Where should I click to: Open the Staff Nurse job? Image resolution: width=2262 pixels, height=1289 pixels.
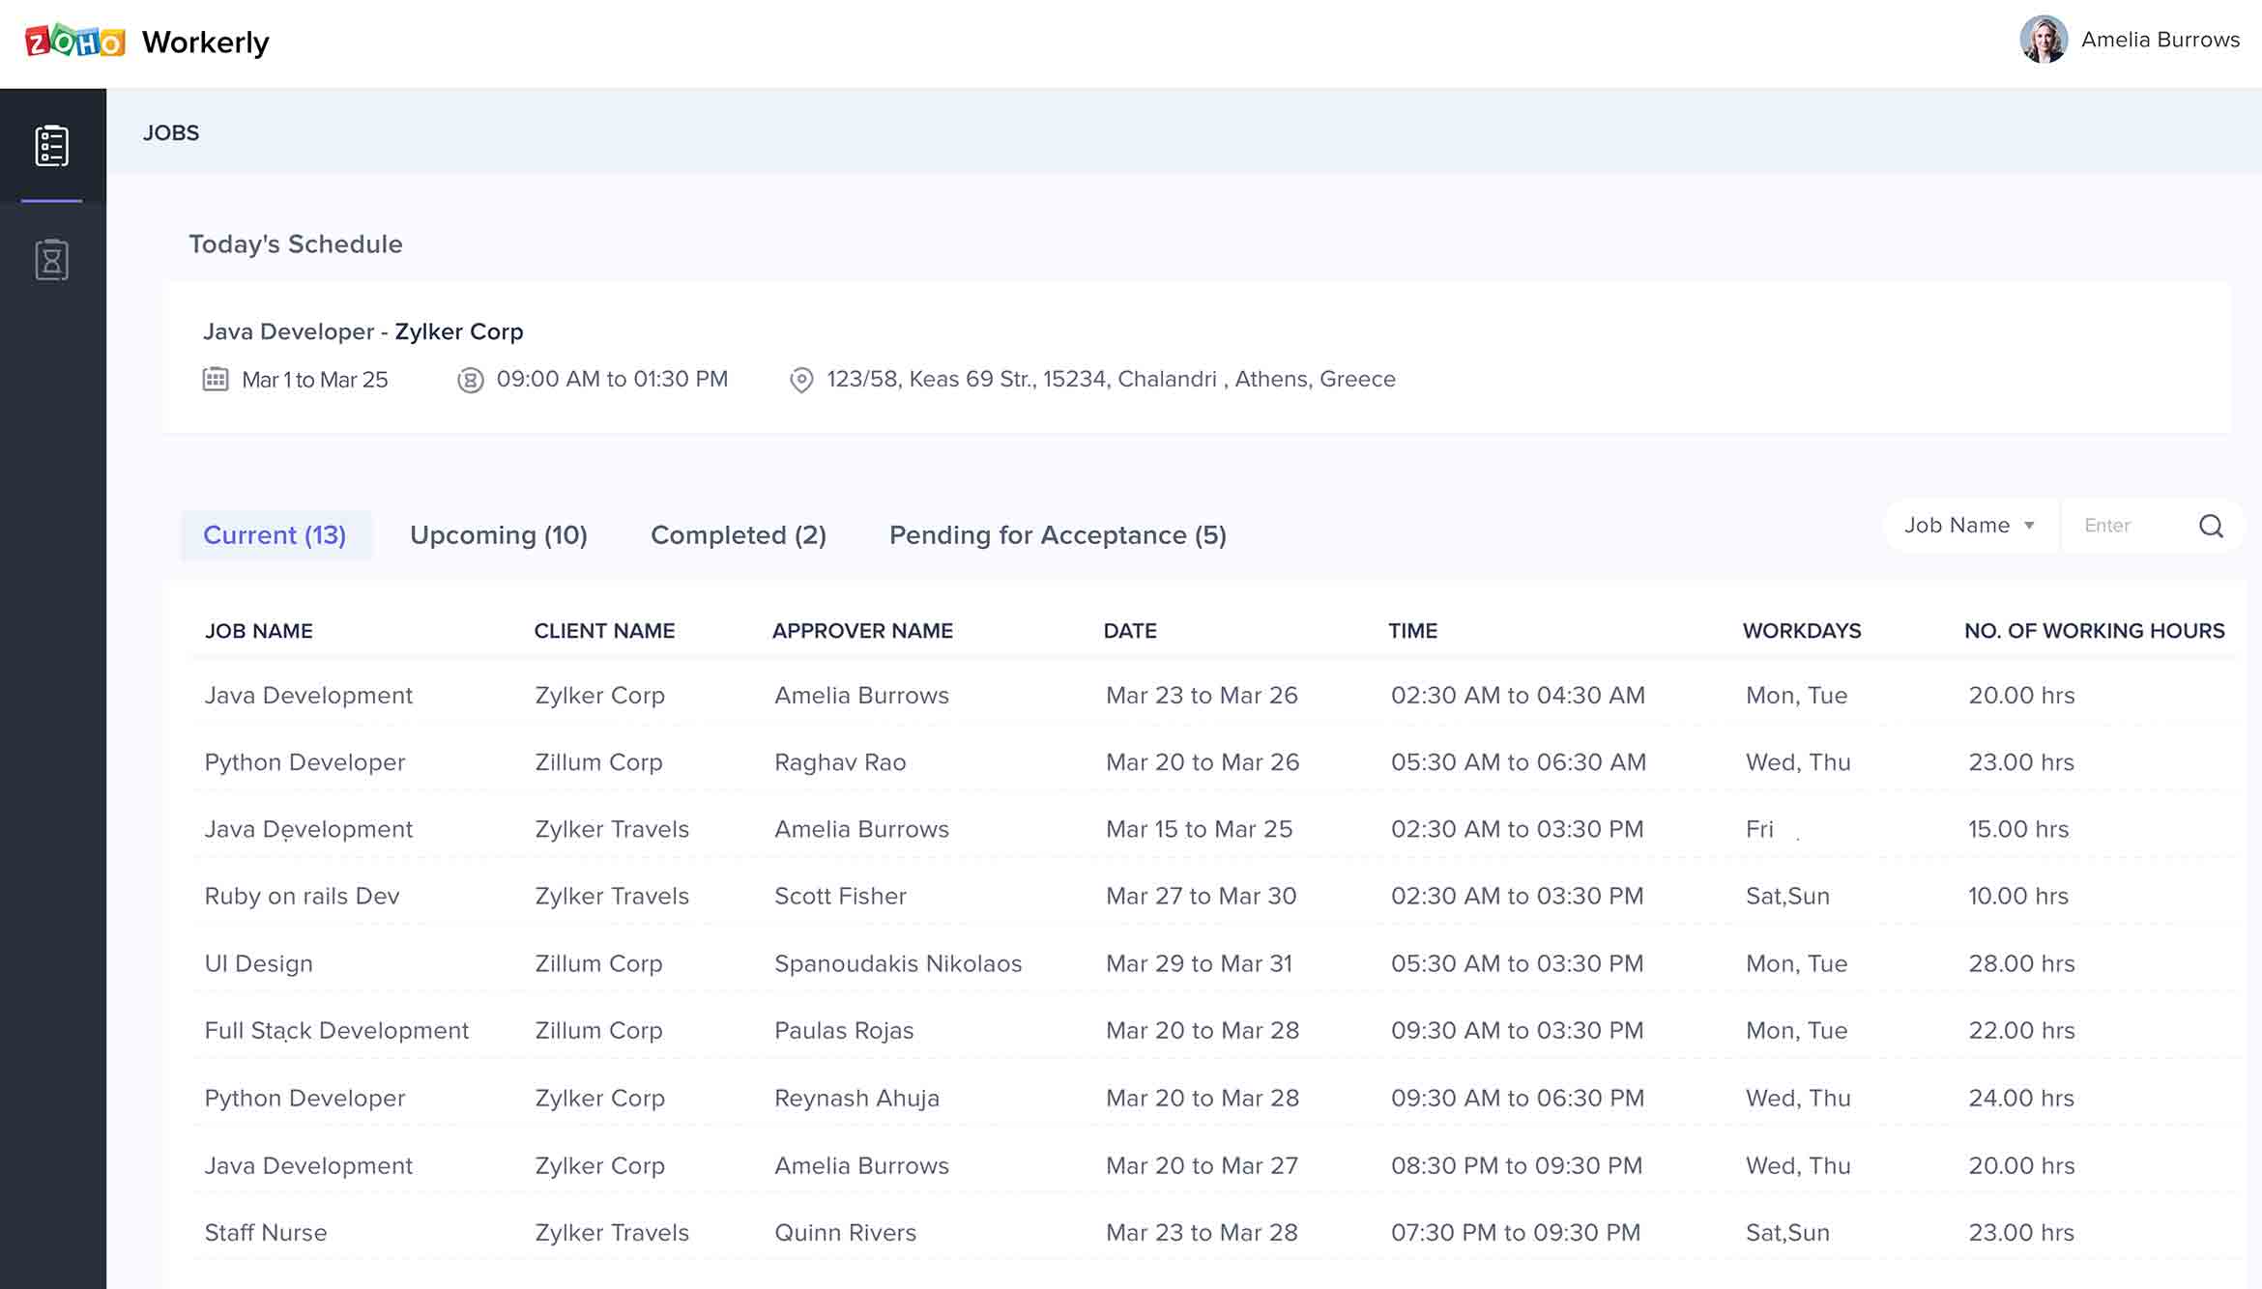266,1233
